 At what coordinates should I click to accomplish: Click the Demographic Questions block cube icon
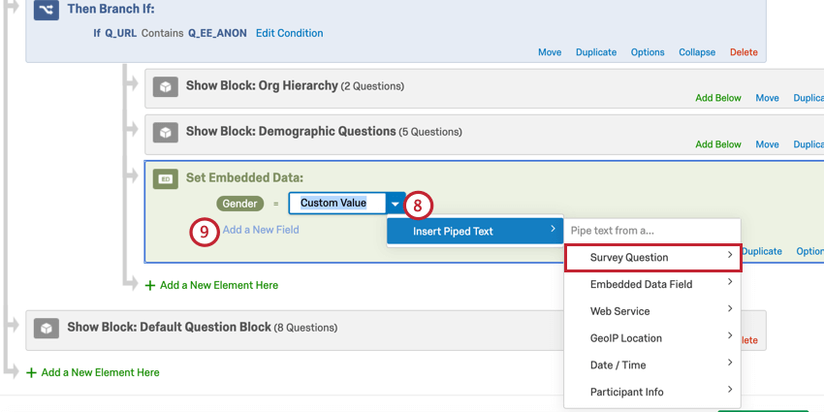tap(166, 132)
